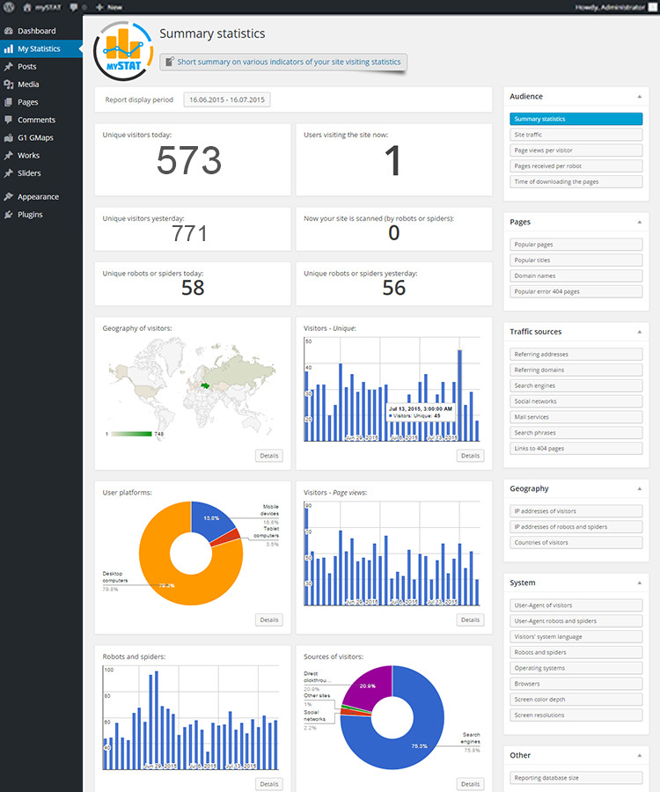This screenshot has height=792, width=660.
Task: Open the G1 GMaps menu item
Action: pos(36,138)
